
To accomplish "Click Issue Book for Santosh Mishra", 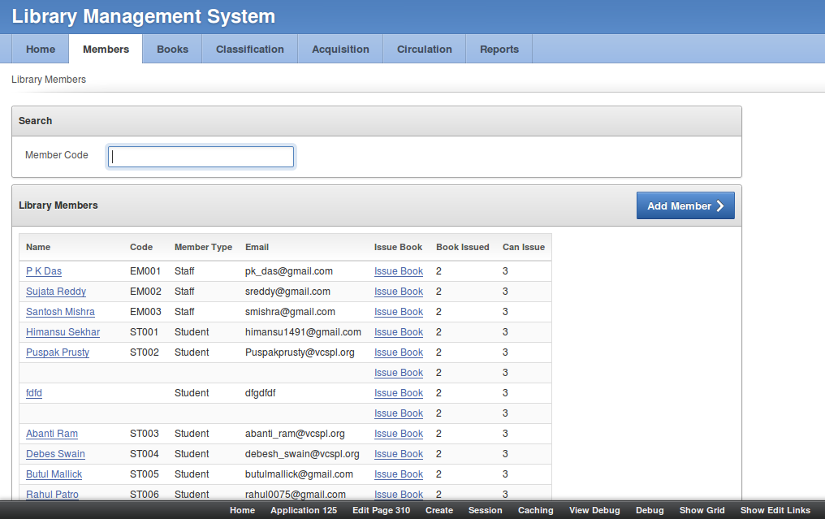I will [x=398, y=312].
